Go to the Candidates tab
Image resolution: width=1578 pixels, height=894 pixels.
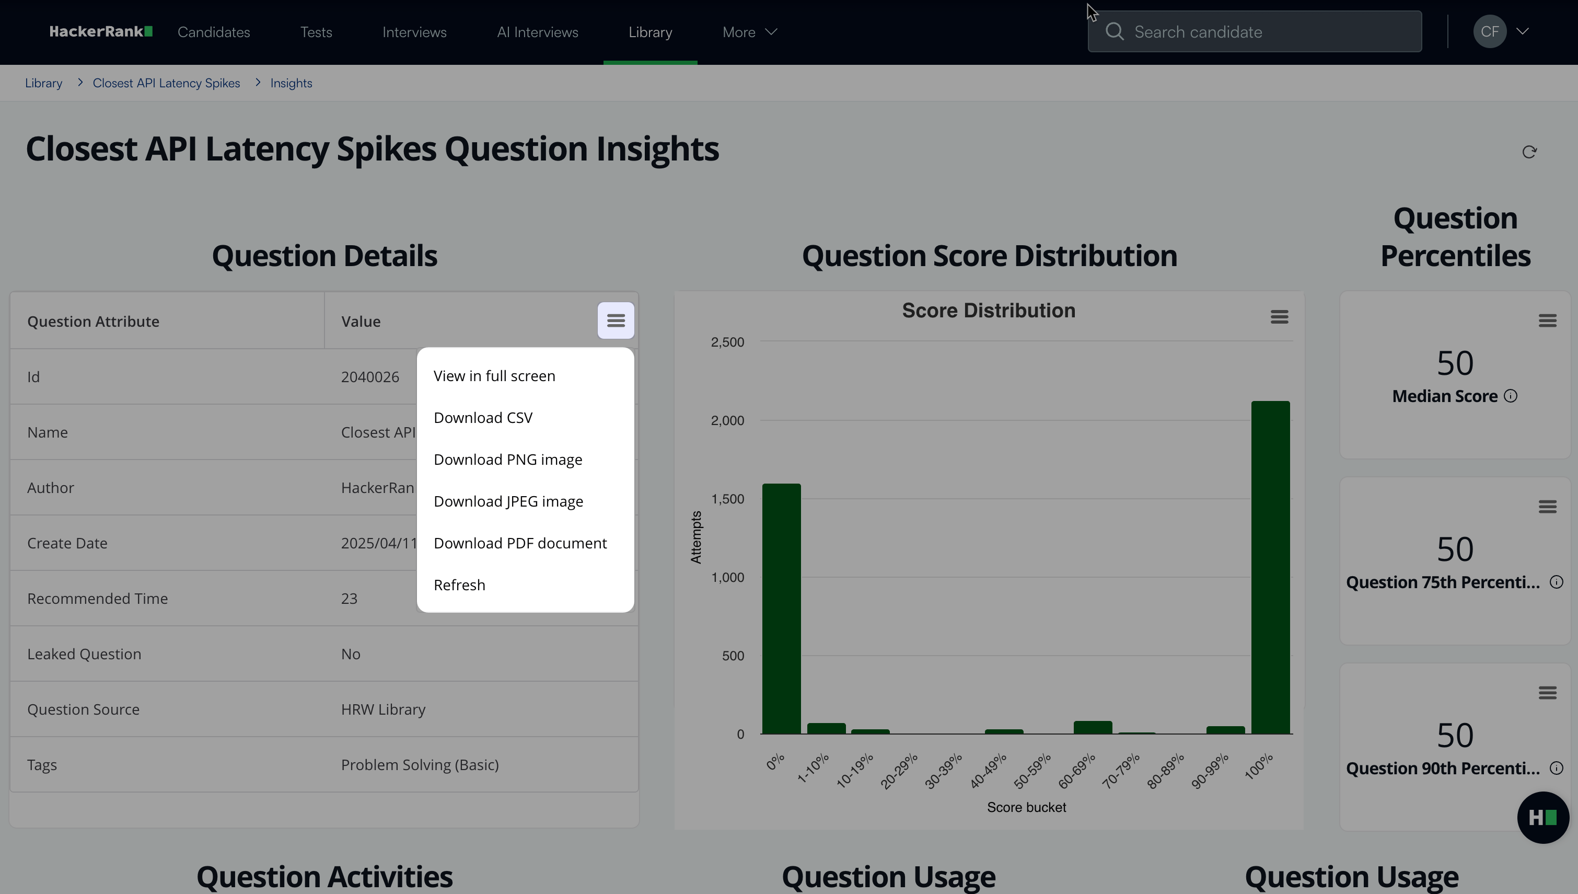(x=214, y=32)
